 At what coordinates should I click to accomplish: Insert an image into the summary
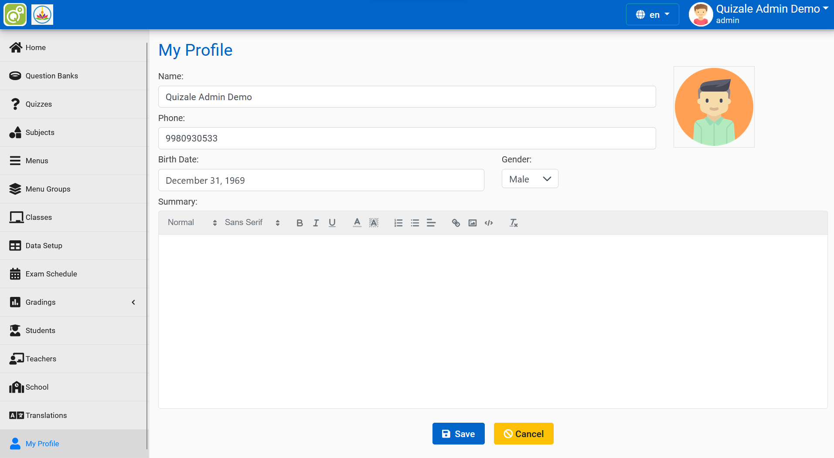[x=472, y=223]
